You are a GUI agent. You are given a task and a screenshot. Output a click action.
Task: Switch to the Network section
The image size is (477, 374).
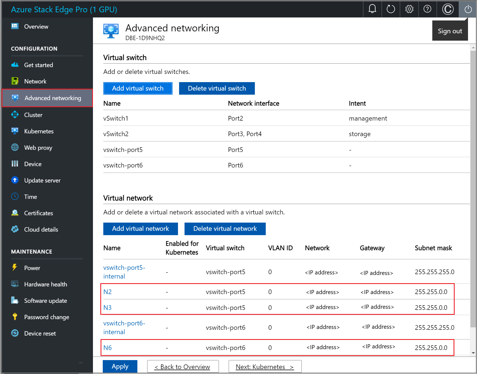click(x=35, y=81)
